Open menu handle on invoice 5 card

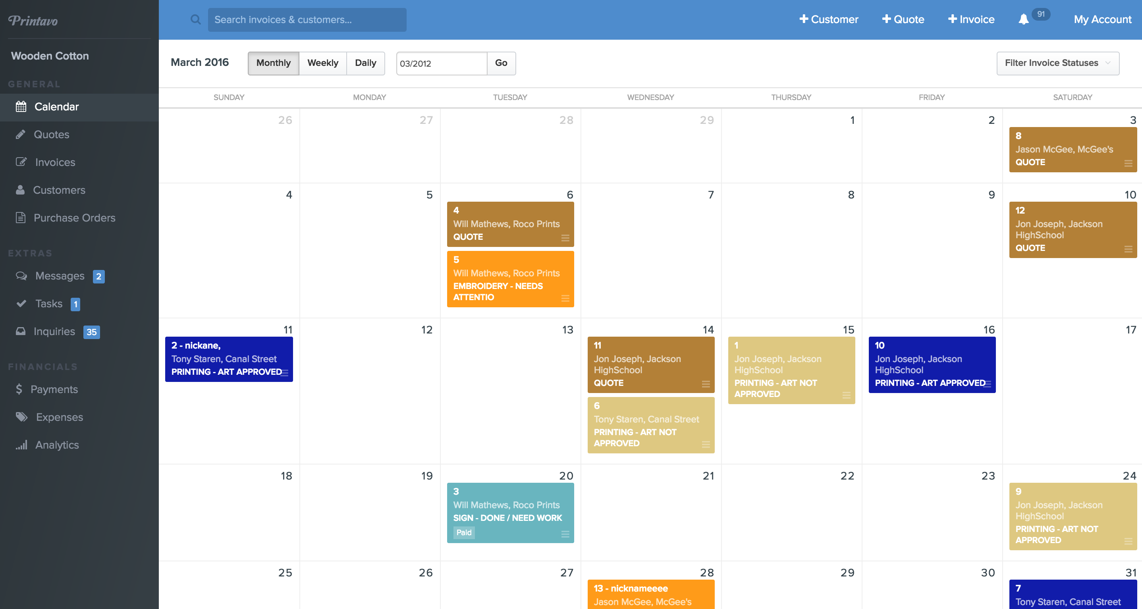click(565, 298)
